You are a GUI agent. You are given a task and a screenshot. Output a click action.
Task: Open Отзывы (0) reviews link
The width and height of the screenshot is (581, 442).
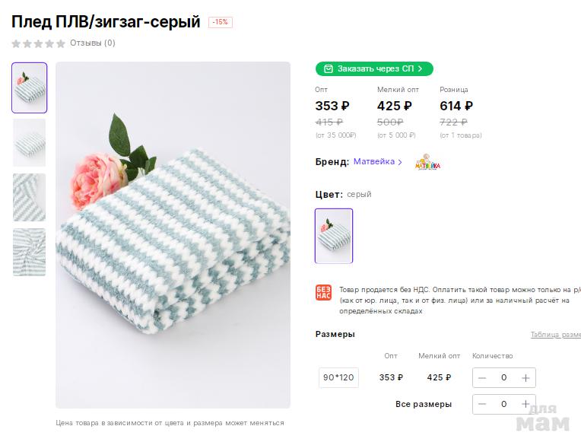point(93,43)
